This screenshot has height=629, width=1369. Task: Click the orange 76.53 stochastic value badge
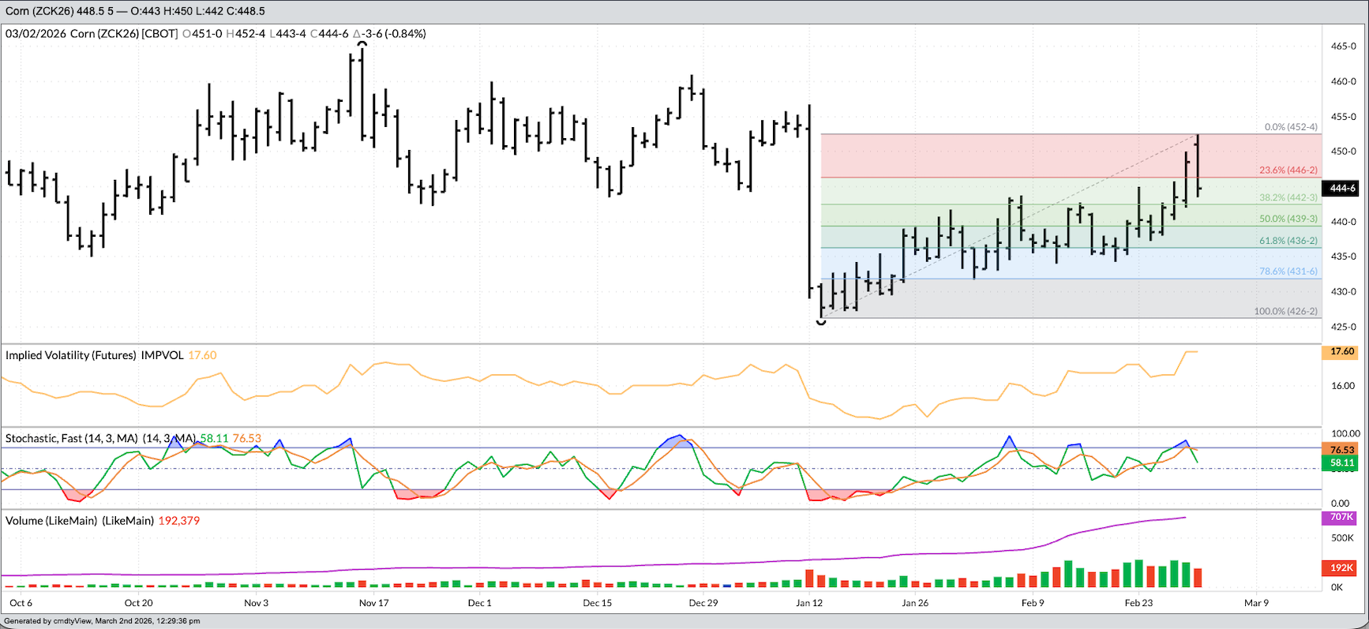(x=1341, y=450)
